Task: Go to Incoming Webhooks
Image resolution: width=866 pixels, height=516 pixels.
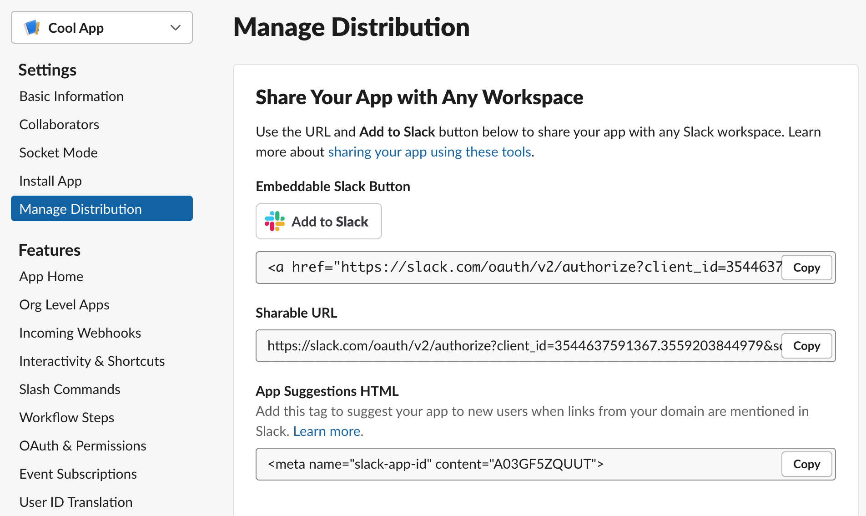Action: click(80, 333)
